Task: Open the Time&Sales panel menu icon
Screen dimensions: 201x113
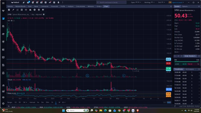Action: [x=199, y=69]
